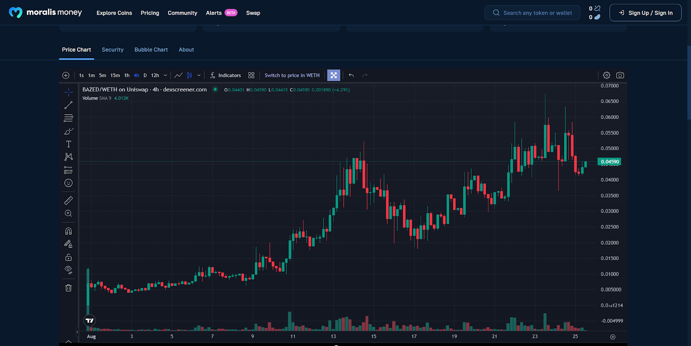Set interval to 1s
691x346 pixels.
81,75
